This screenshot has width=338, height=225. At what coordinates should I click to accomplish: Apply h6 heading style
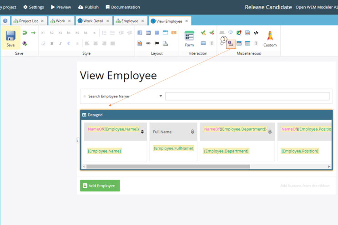pos(86,33)
